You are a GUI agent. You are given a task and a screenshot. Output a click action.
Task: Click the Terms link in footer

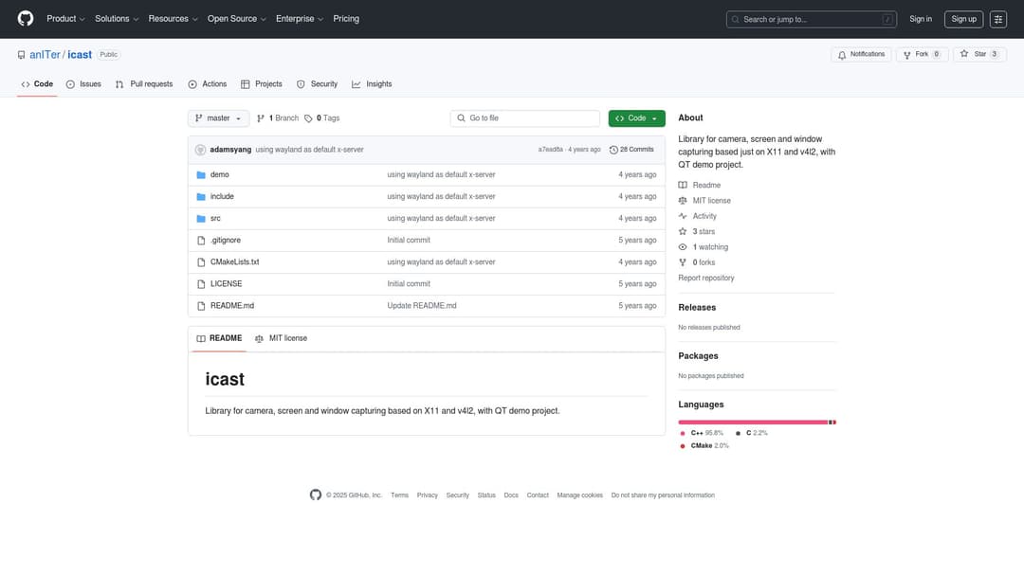[399, 495]
